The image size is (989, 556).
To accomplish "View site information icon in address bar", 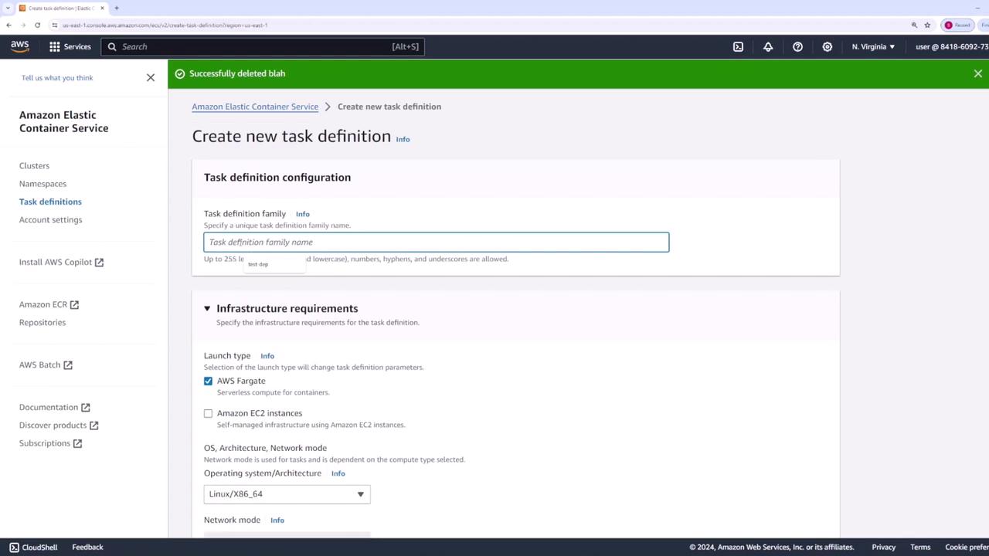I will tap(55, 25).
